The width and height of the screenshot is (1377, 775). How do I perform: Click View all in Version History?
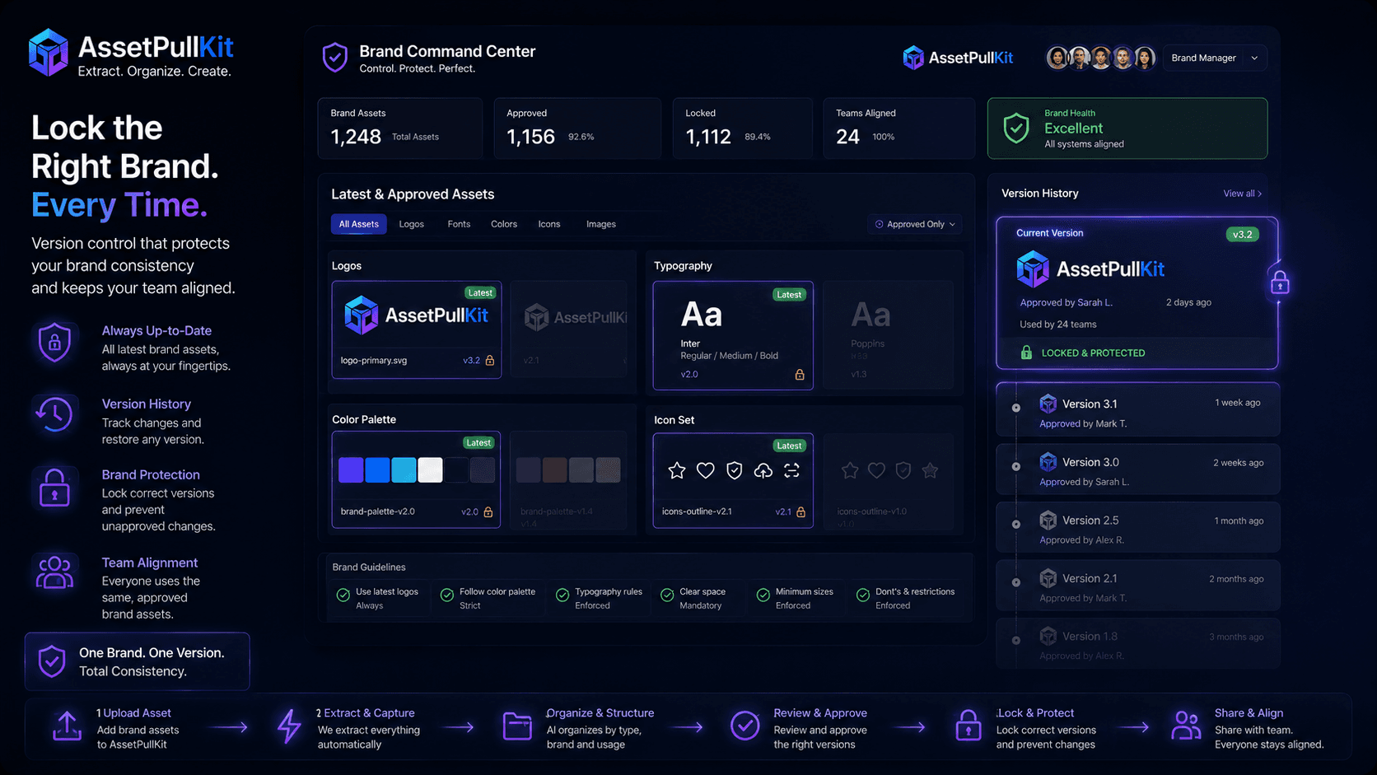(1243, 194)
